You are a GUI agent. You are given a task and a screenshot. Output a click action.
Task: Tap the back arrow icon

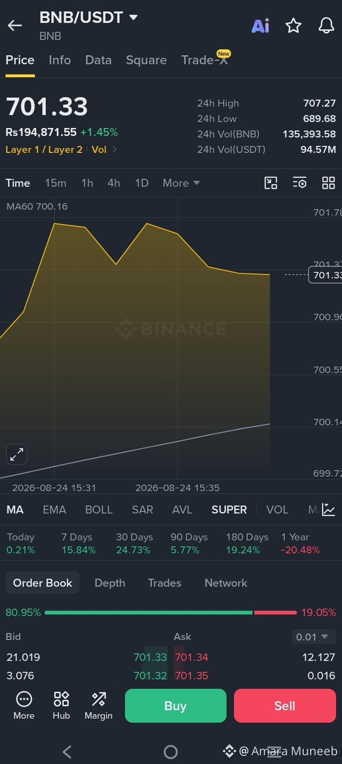point(15,25)
